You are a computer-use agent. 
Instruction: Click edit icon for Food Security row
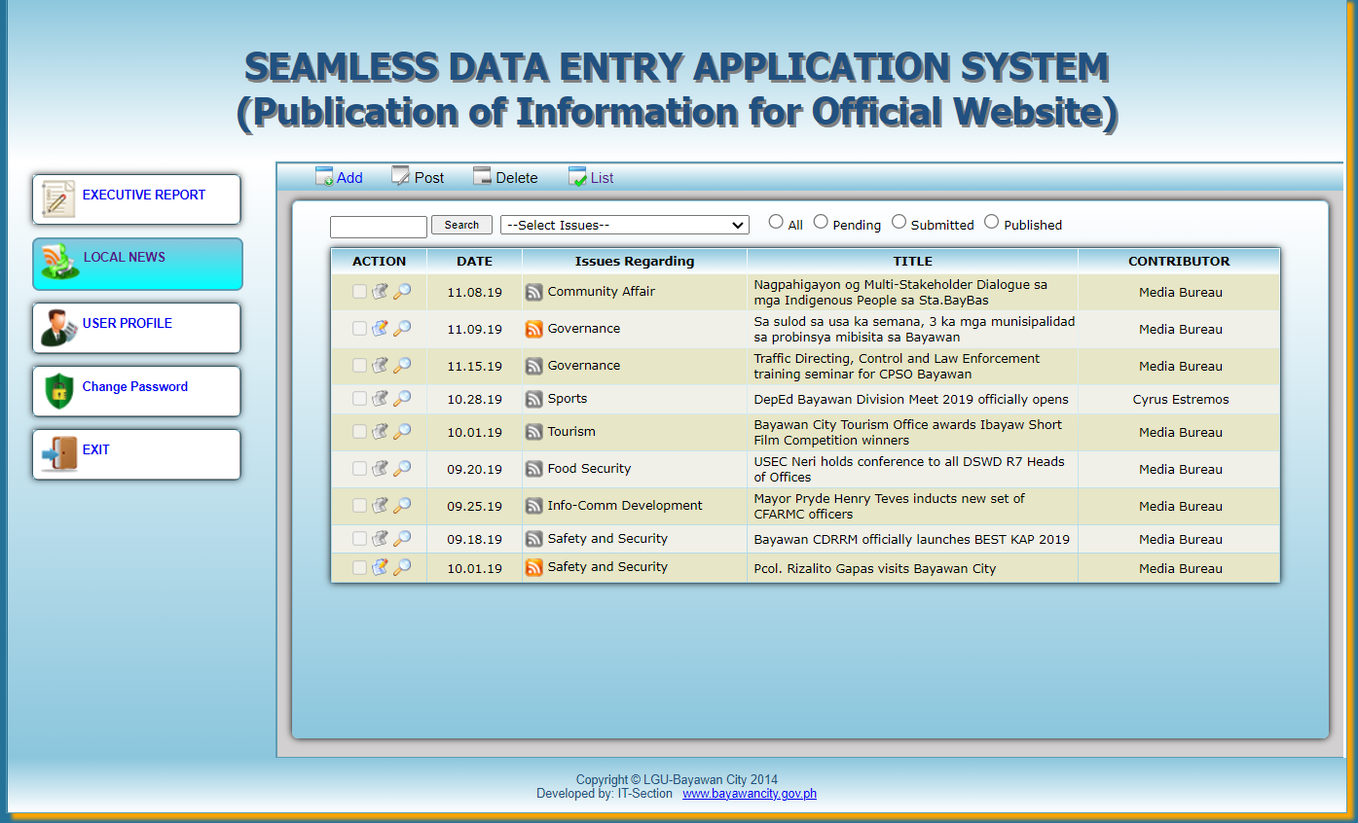(x=381, y=468)
